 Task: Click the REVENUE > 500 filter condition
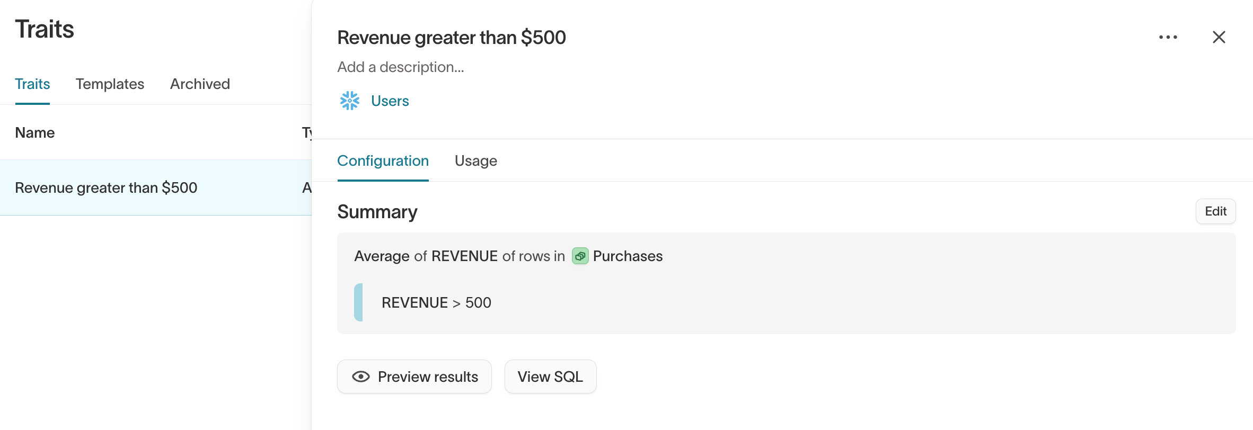click(x=436, y=302)
